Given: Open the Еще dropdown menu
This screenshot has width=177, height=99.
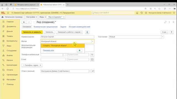Looking at the screenshot, I should [165, 32].
